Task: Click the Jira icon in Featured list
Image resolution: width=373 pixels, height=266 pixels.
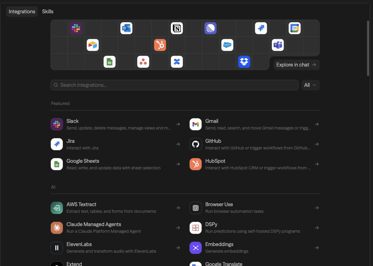Action: click(57, 144)
